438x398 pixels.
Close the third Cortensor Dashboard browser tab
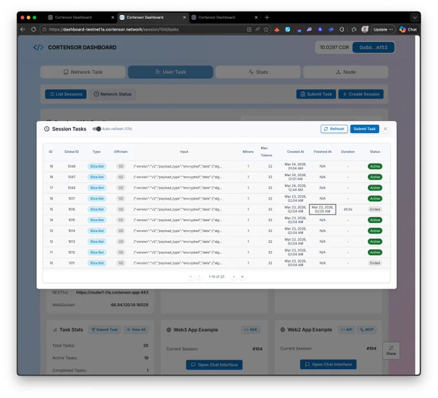point(256,17)
